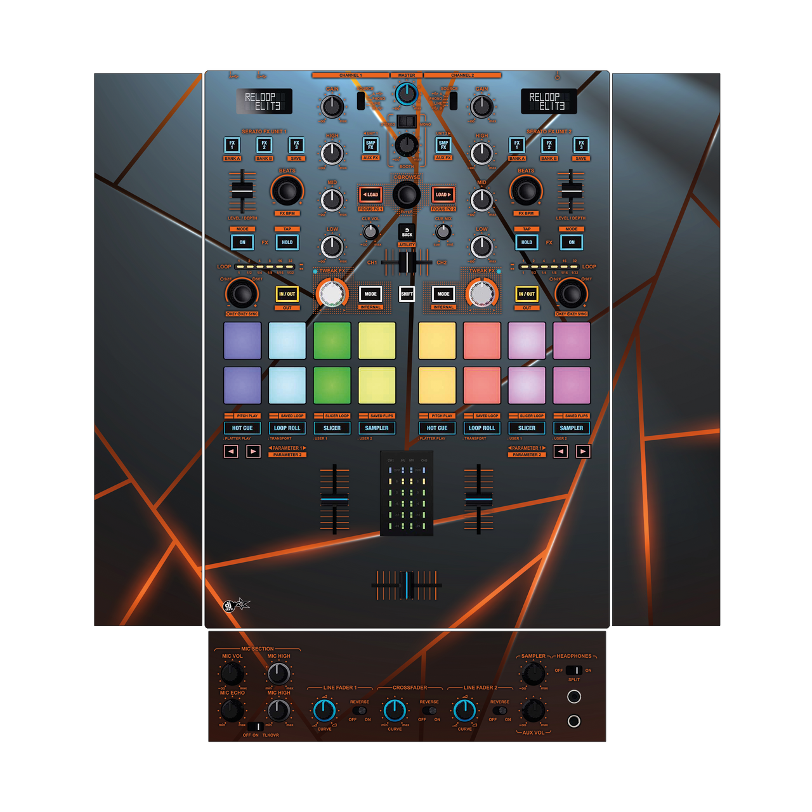Click the Cue Mix knob
This screenshot has height=812, width=812.
click(x=443, y=232)
